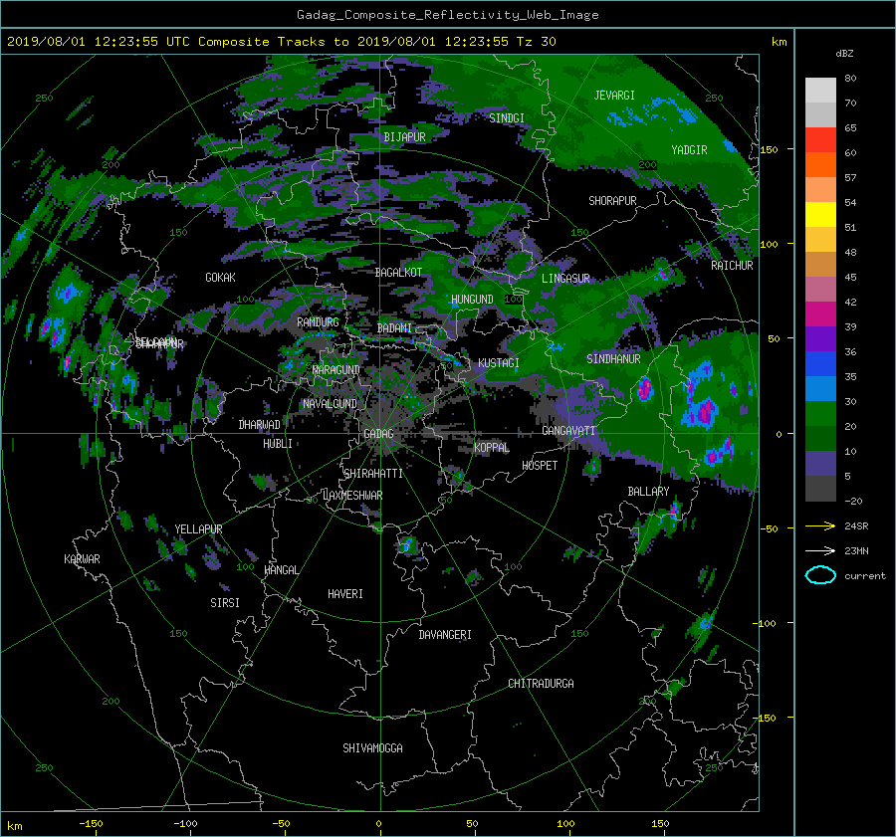
Task: Select the 80 dBZ light grey swatch
Action: coord(820,90)
